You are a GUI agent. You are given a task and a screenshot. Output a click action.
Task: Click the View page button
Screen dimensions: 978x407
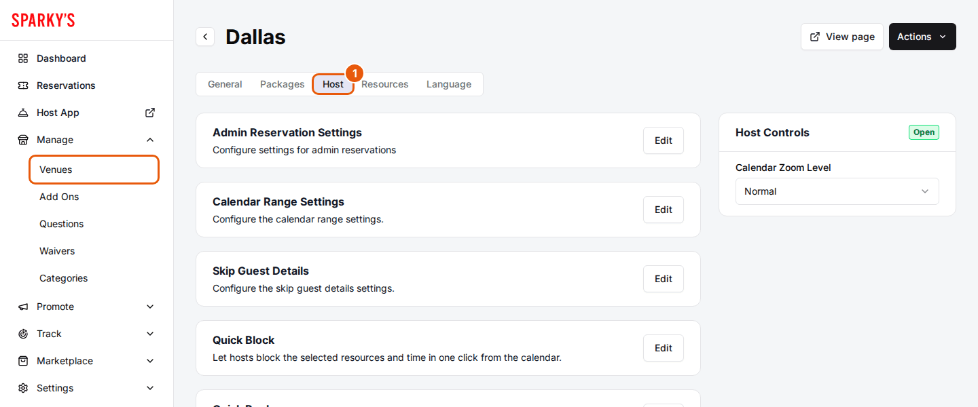[x=842, y=37]
